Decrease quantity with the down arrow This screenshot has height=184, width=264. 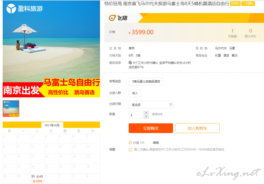pos(146,117)
